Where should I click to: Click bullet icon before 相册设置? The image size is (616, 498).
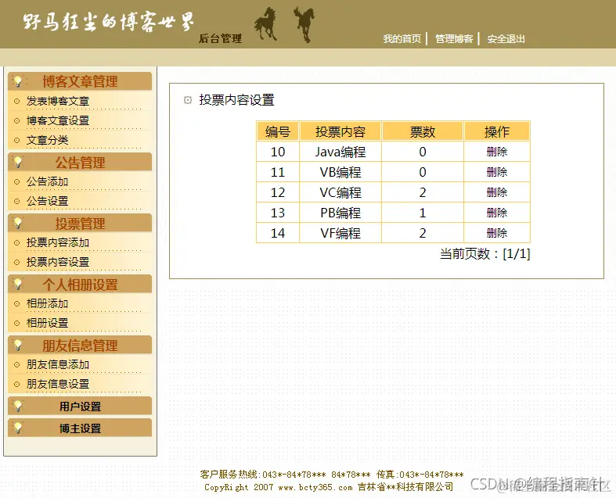coord(16,324)
